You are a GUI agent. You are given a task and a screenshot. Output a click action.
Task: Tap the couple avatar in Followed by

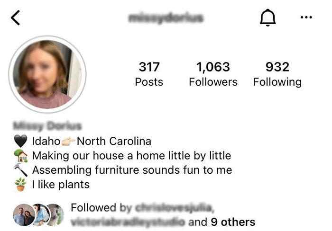point(24,215)
